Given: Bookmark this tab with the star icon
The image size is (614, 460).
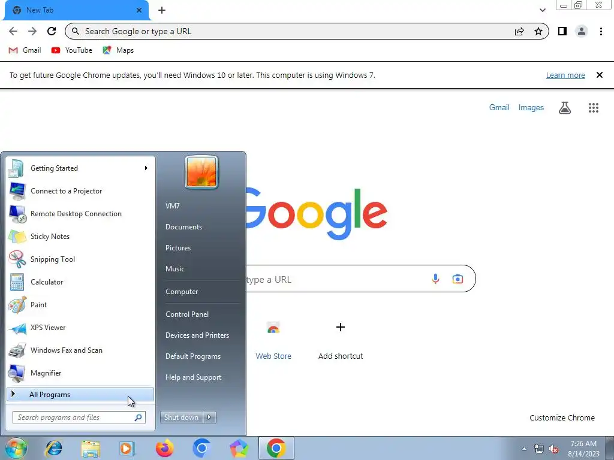Looking at the screenshot, I should [538, 31].
